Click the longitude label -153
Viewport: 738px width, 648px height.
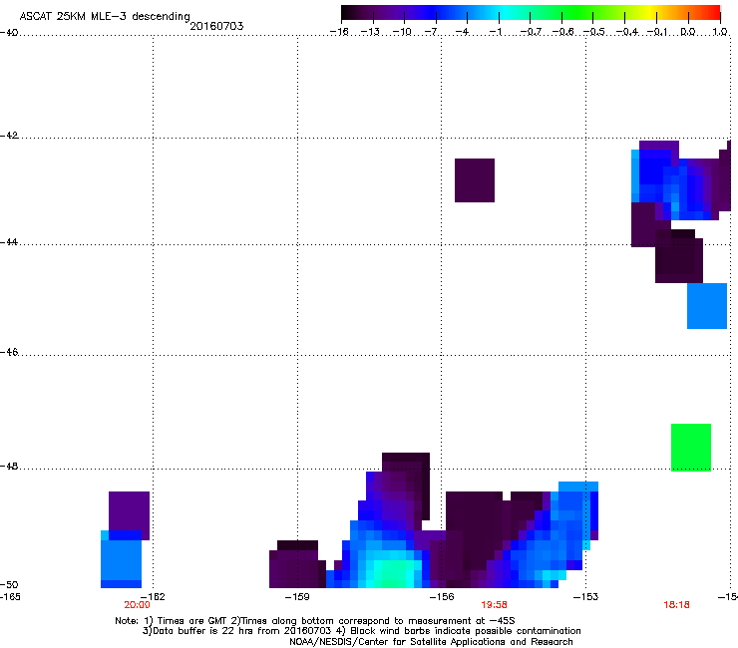(x=586, y=597)
